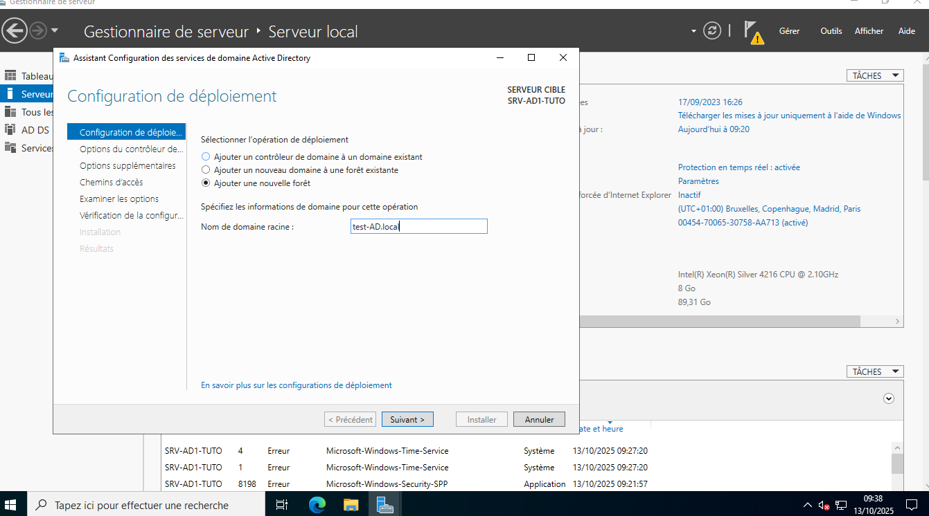Open the Tableau de bord sidebar icon
The width and height of the screenshot is (929, 516).
[10, 76]
